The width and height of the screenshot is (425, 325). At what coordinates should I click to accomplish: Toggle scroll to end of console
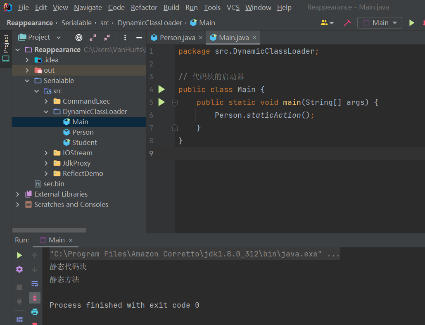point(35,297)
